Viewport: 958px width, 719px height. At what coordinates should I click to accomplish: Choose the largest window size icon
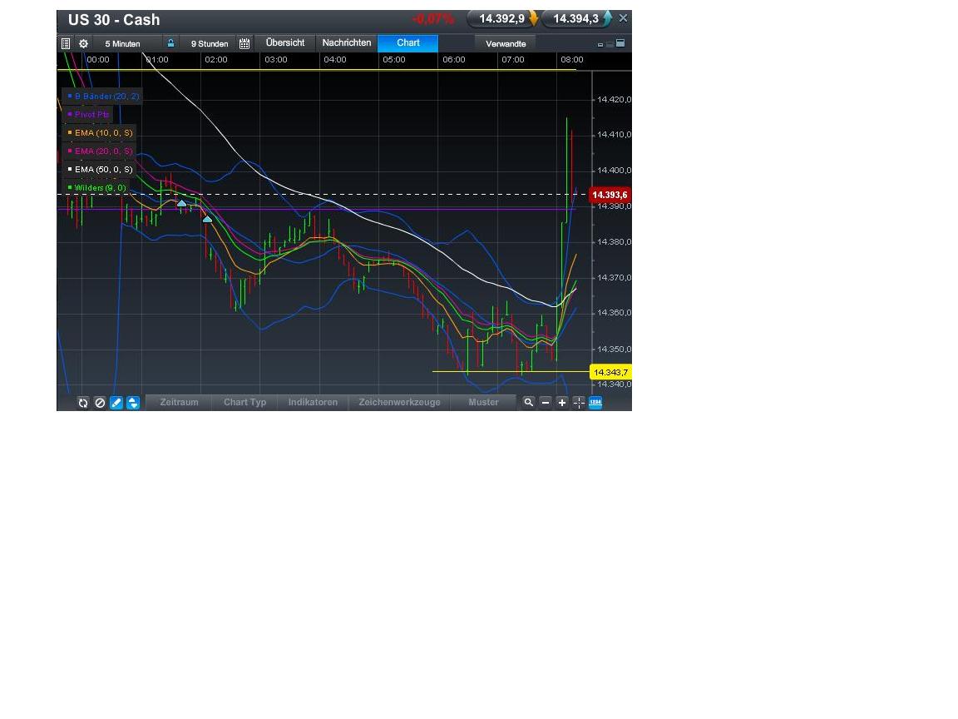[x=620, y=43]
